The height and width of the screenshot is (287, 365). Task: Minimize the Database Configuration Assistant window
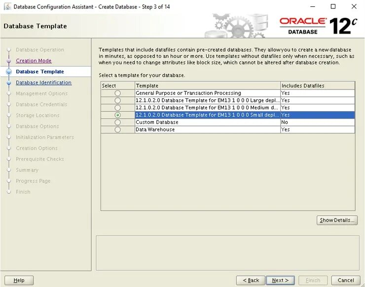point(313,6)
